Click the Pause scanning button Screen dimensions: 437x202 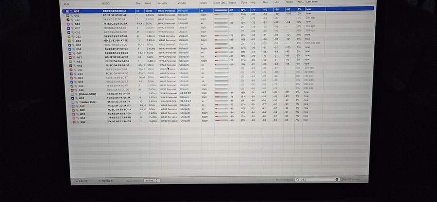(80, 181)
